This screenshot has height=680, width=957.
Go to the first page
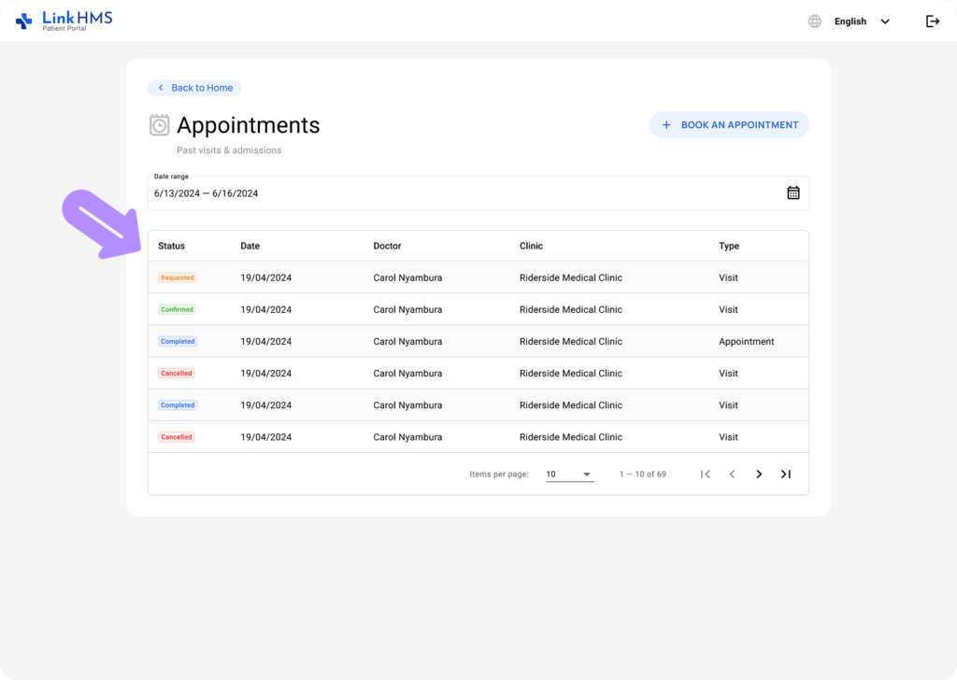706,474
